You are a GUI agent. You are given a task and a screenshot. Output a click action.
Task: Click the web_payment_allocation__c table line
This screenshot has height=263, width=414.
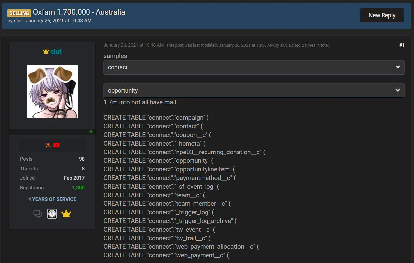click(181, 246)
